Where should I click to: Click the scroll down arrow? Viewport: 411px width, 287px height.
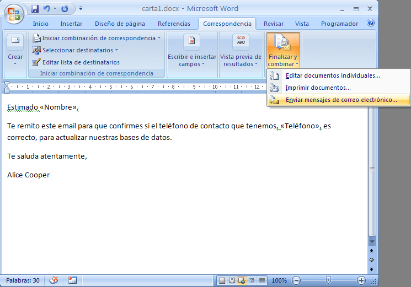tap(372, 242)
